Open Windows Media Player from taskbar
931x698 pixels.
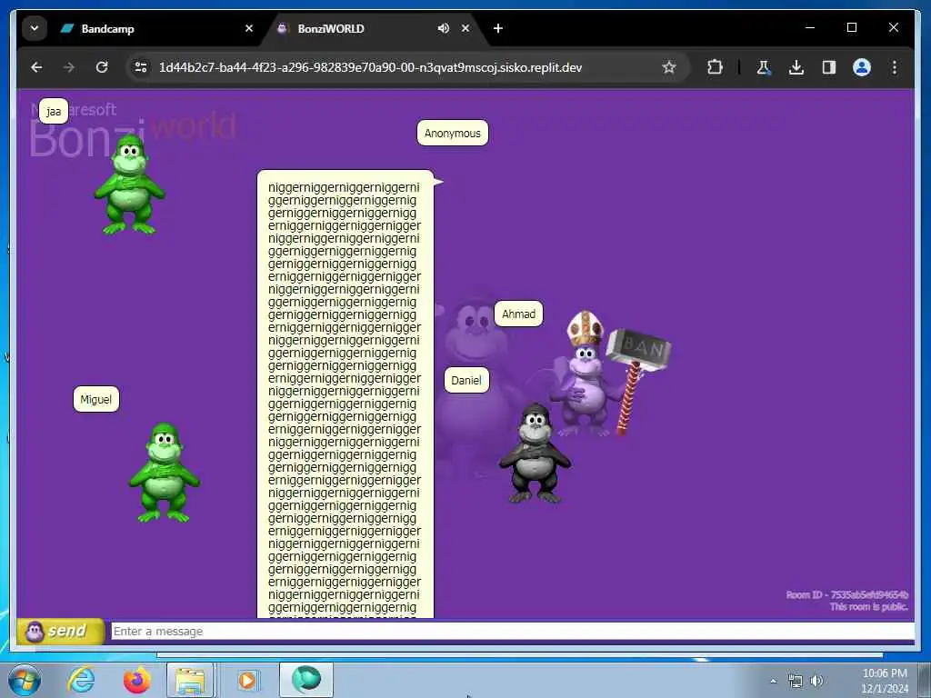click(247, 680)
